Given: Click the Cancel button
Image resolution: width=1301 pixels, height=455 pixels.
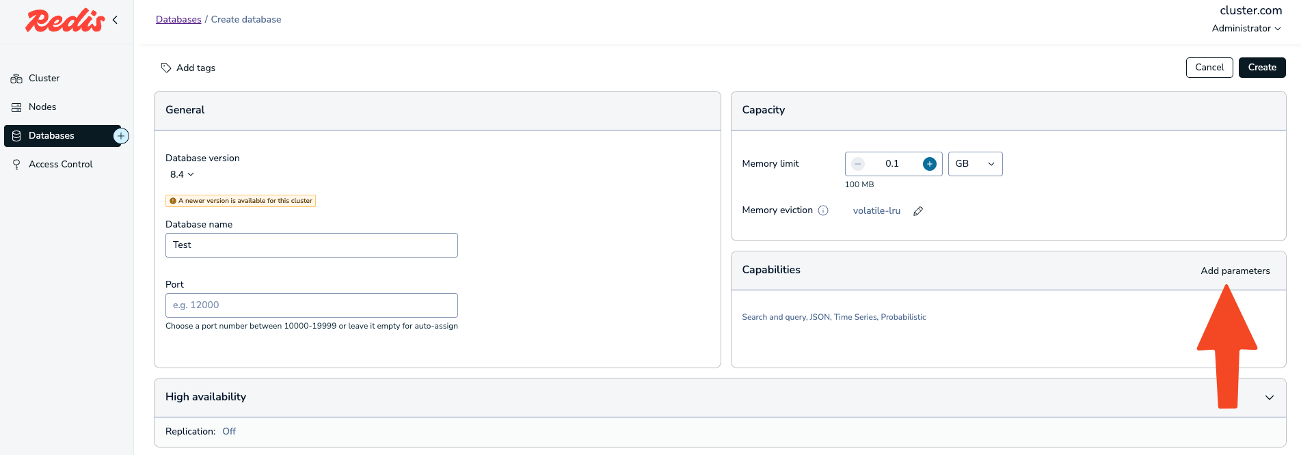Looking at the screenshot, I should pyautogui.click(x=1209, y=68).
